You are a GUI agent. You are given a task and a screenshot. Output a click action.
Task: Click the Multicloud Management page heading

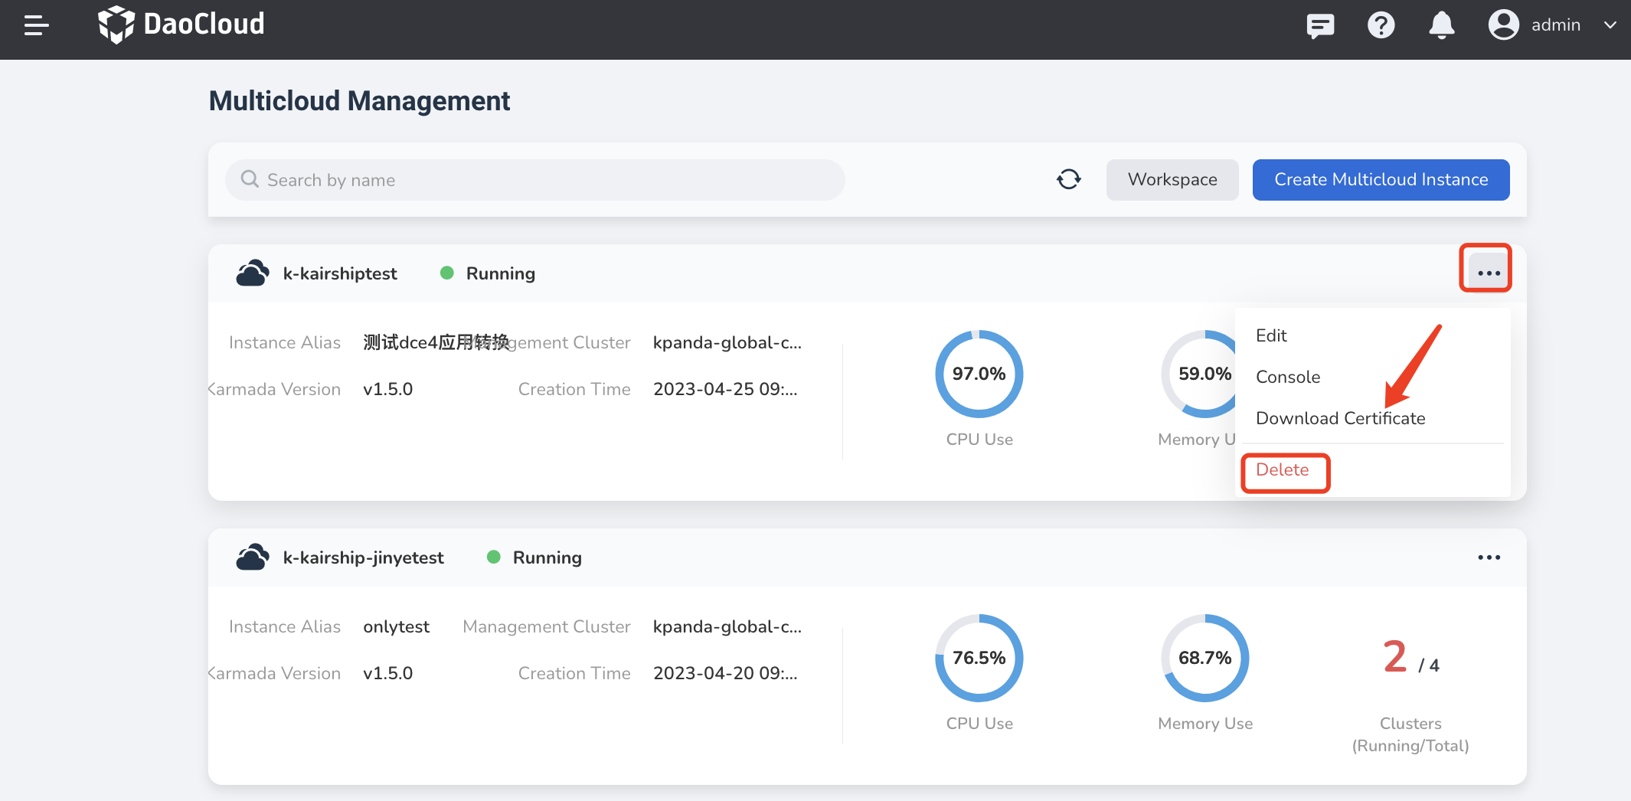click(359, 100)
